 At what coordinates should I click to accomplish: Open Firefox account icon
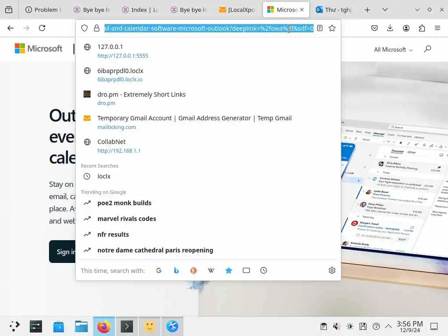tap(406, 28)
